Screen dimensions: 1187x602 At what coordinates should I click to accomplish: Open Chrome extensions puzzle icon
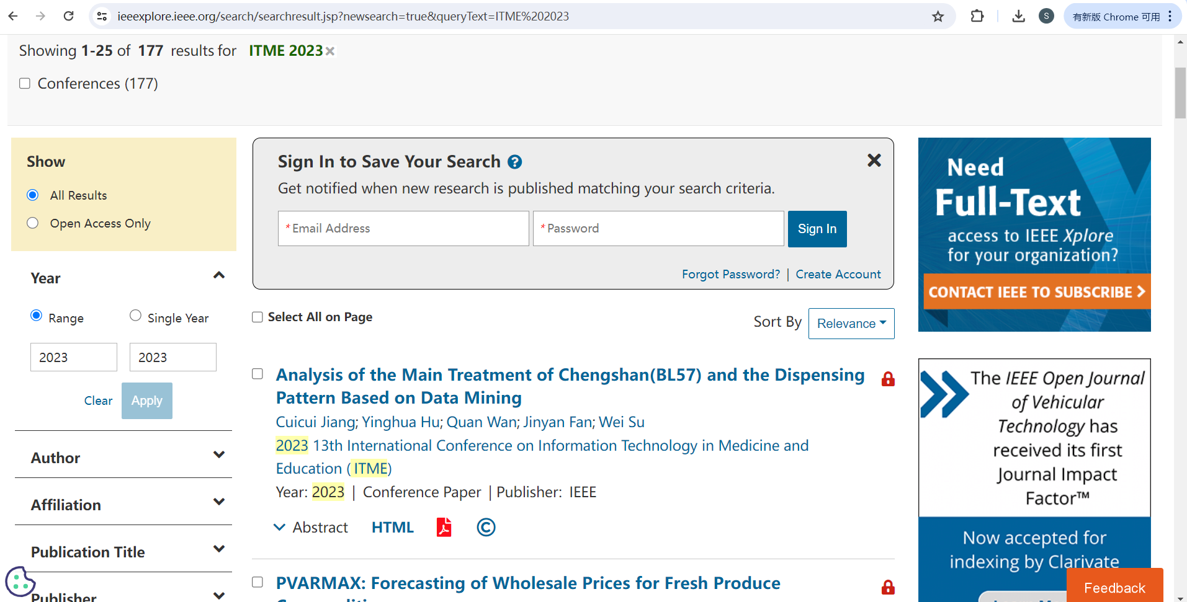pyautogui.click(x=977, y=17)
